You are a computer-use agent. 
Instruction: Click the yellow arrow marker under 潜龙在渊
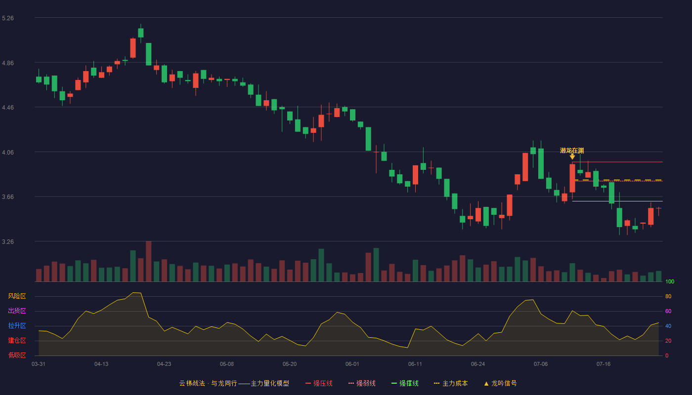coord(572,157)
